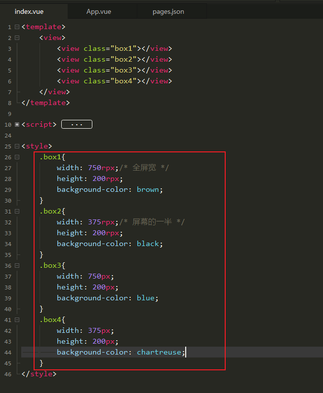Click the 全屏宽 comment on line 27
This screenshot has width=323, height=393.
tap(144, 168)
